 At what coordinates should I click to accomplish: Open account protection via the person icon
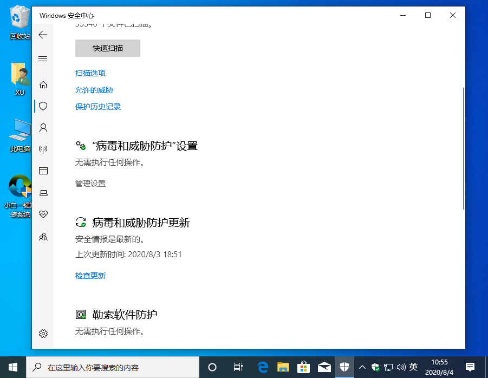click(x=43, y=127)
